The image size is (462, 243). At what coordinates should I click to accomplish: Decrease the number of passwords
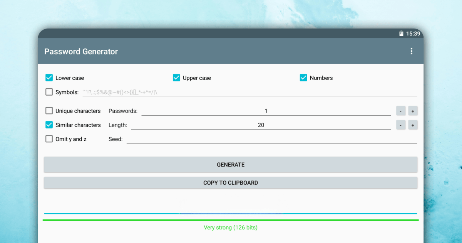click(x=400, y=111)
